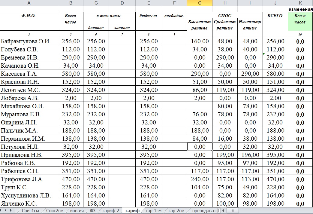313x214 pixels.
Task: Select the cell Качанова О.Н.
Action: coord(29,66)
